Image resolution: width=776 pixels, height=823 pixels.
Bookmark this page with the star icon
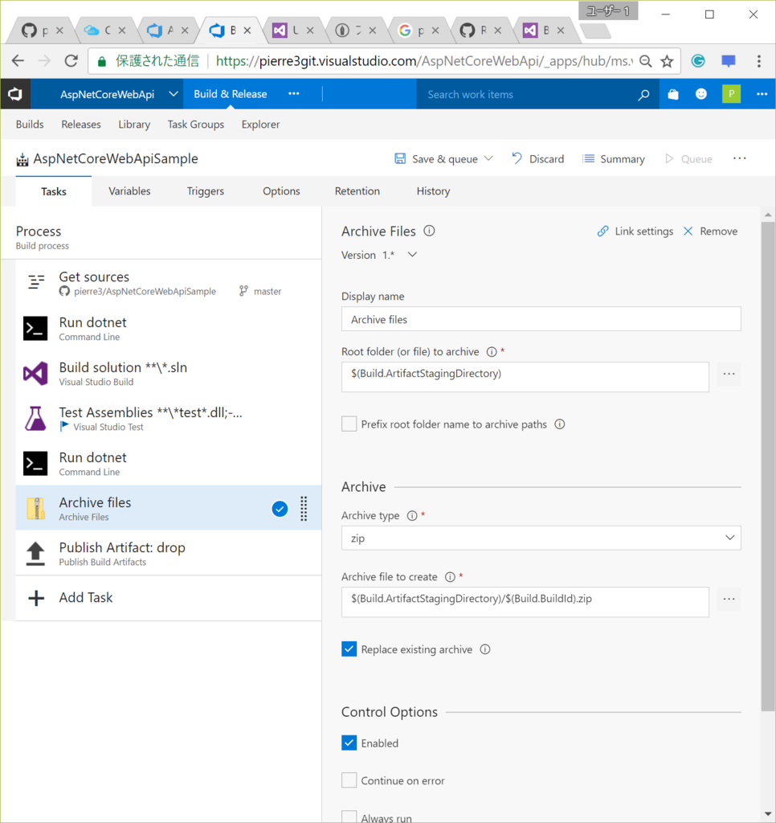[667, 61]
